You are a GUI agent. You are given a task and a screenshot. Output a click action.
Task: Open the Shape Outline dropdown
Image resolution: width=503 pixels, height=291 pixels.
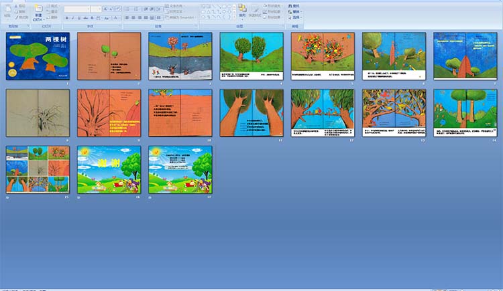coord(273,11)
